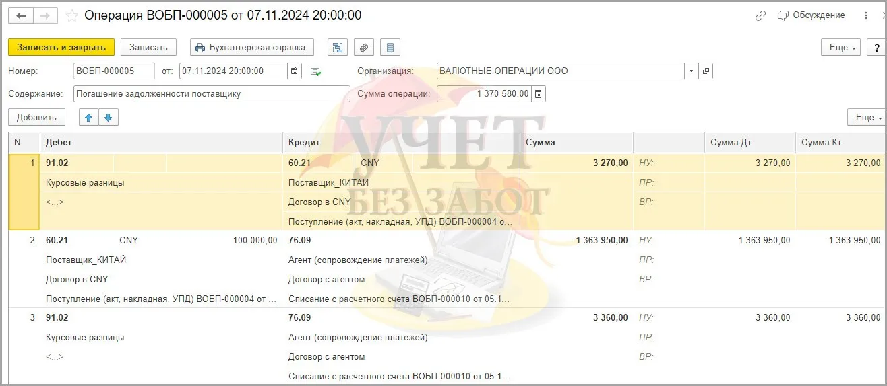This screenshot has height=386, width=887.
Task: Open attached files with paperclip icon
Action: (363, 47)
